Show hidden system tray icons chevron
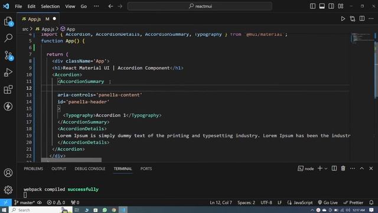The width and height of the screenshot is (378, 213). pyautogui.click(x=312, y=210)
